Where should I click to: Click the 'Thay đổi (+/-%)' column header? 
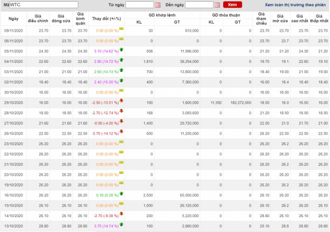pos(106,19)
